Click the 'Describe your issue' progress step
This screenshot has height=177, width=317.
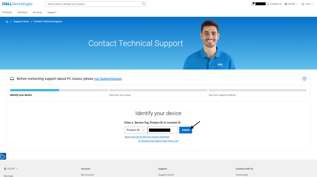coord(120,95)
